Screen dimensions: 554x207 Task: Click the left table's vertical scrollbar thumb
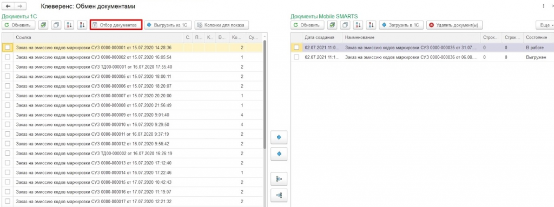pyautogui.click(x=265, y=95)
